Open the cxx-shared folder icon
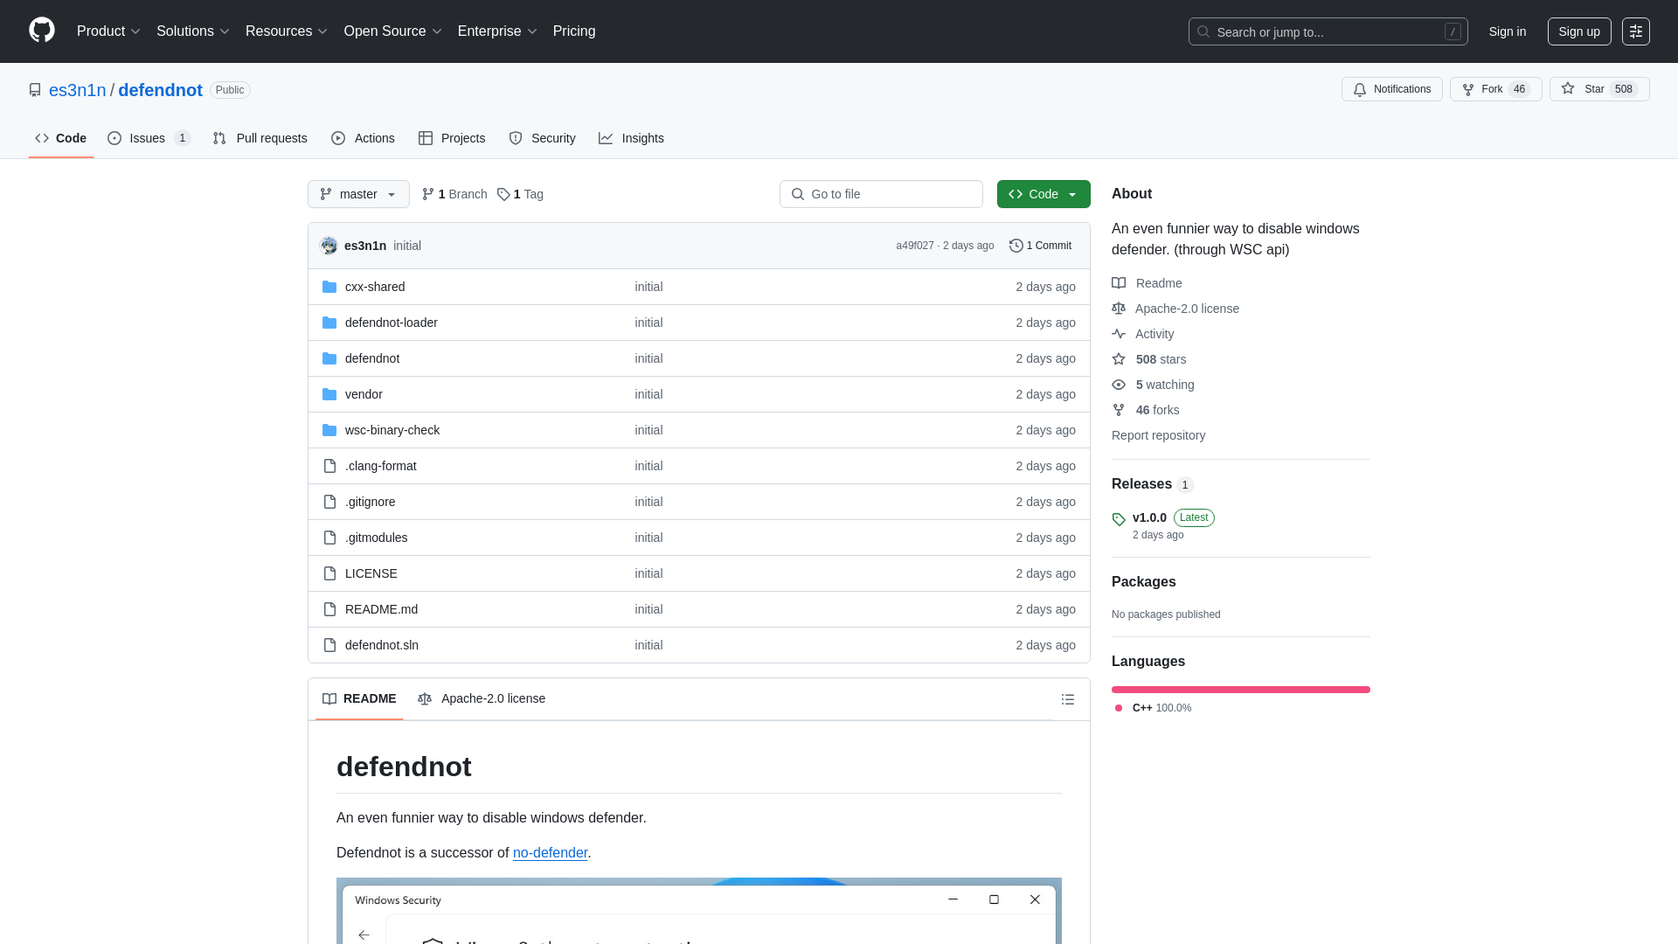The width and height of the screenshot is (1678, 944). 329,287
